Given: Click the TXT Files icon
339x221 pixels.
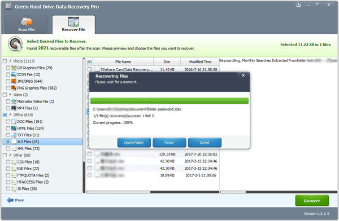Looking at the screenshot, I should 14,135.
